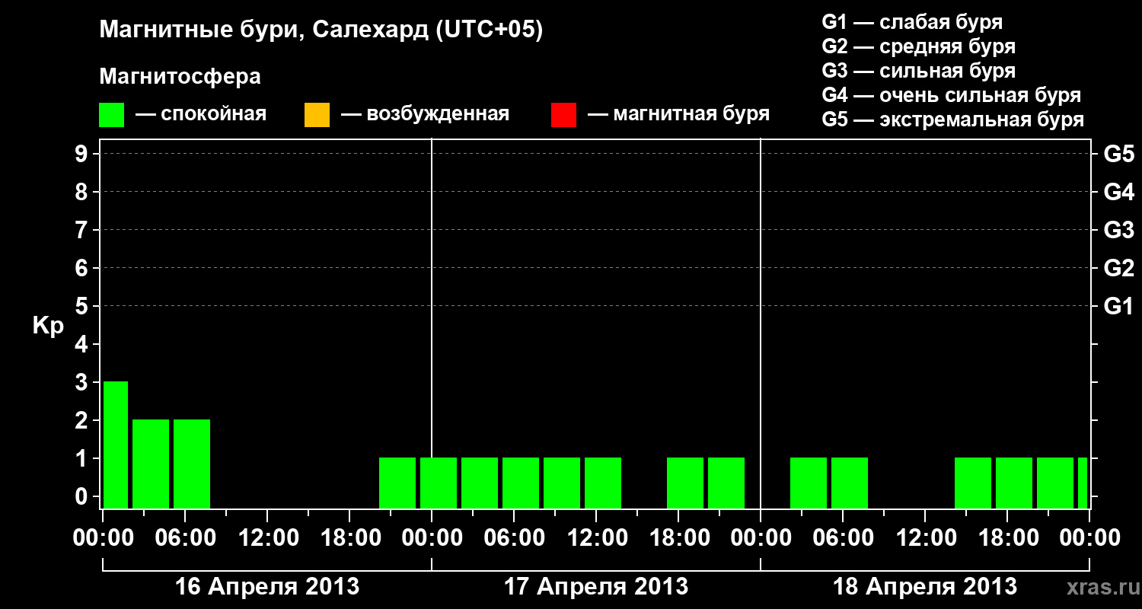Click the last Kp 1 bar on 17 April
Image resolution: width=1142 pixels, height=609 pixels.
(726, 483)
